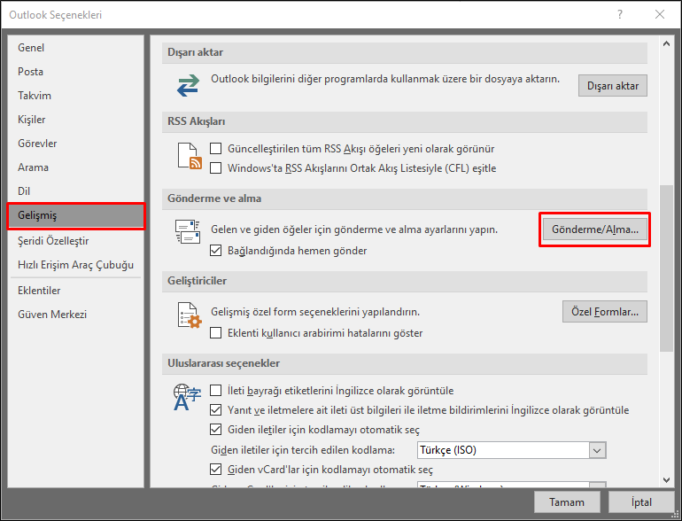Click the help question mark icon
Viewport: 682px width, 521px height.
(x=620, y=14)
